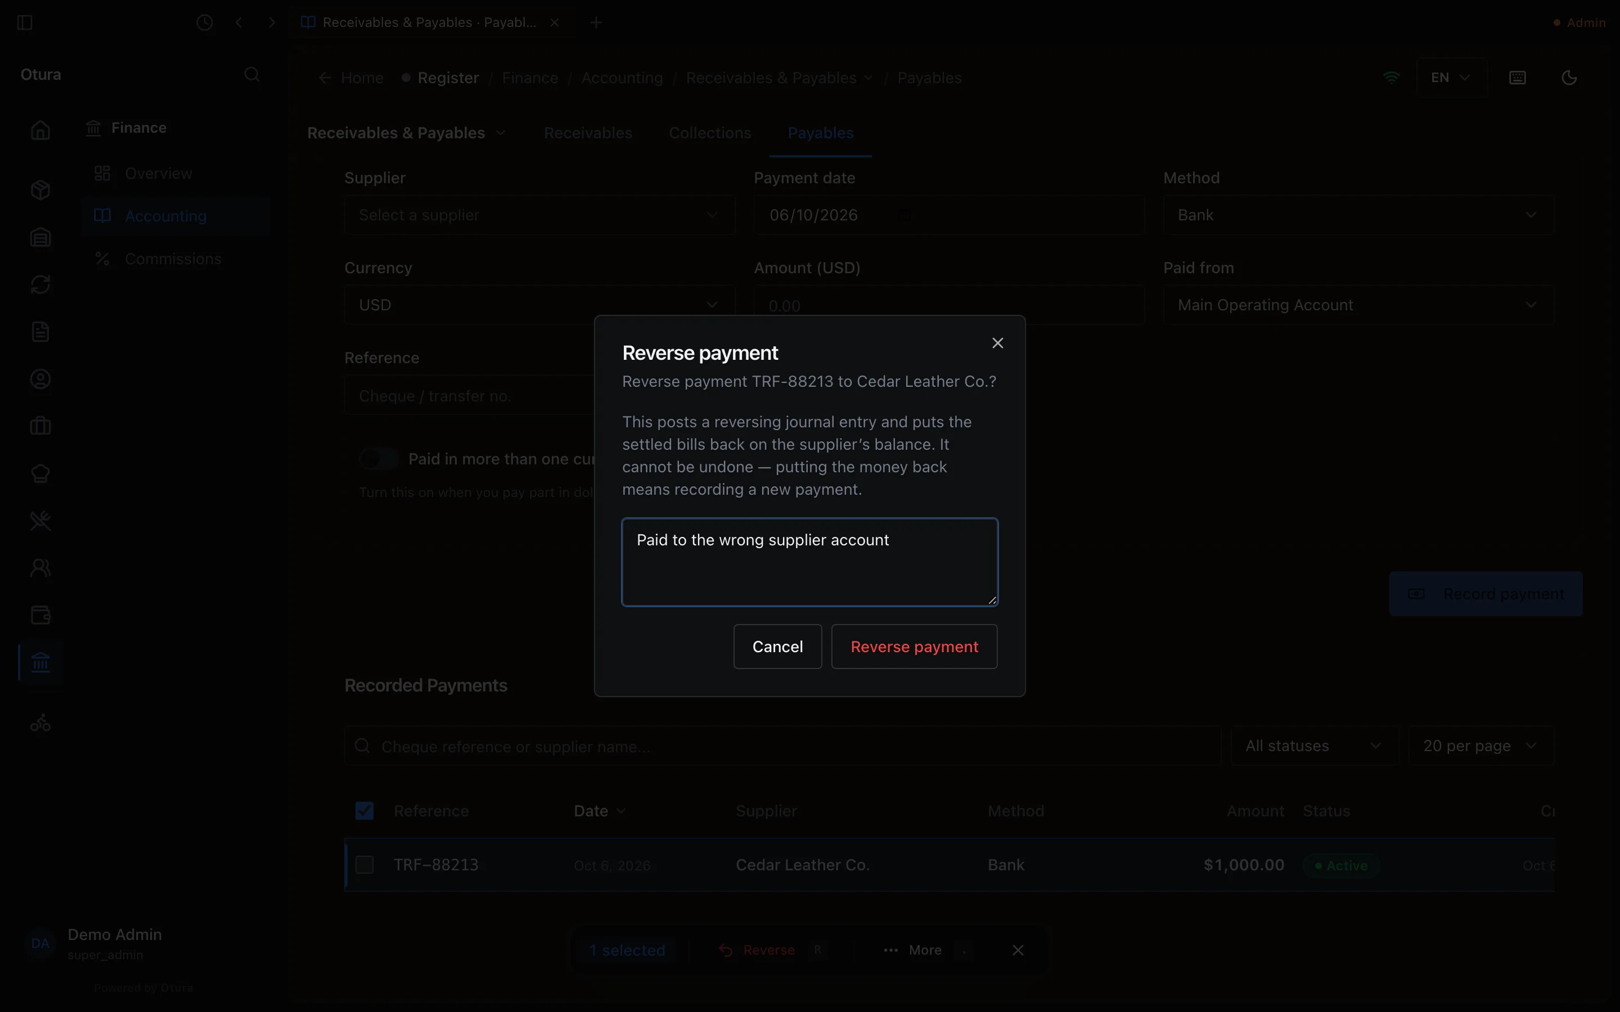Viewport: 1620px width, 1012px height.
Task: Open Commissions in Finance menu
Action: pyautogui.click(x=175, y=259)
